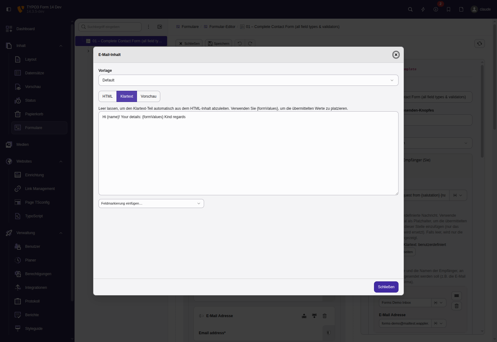Open the placeholder dropdown beside Forms Demo Inbox
The image size is (497, 342).
[439, 303]
